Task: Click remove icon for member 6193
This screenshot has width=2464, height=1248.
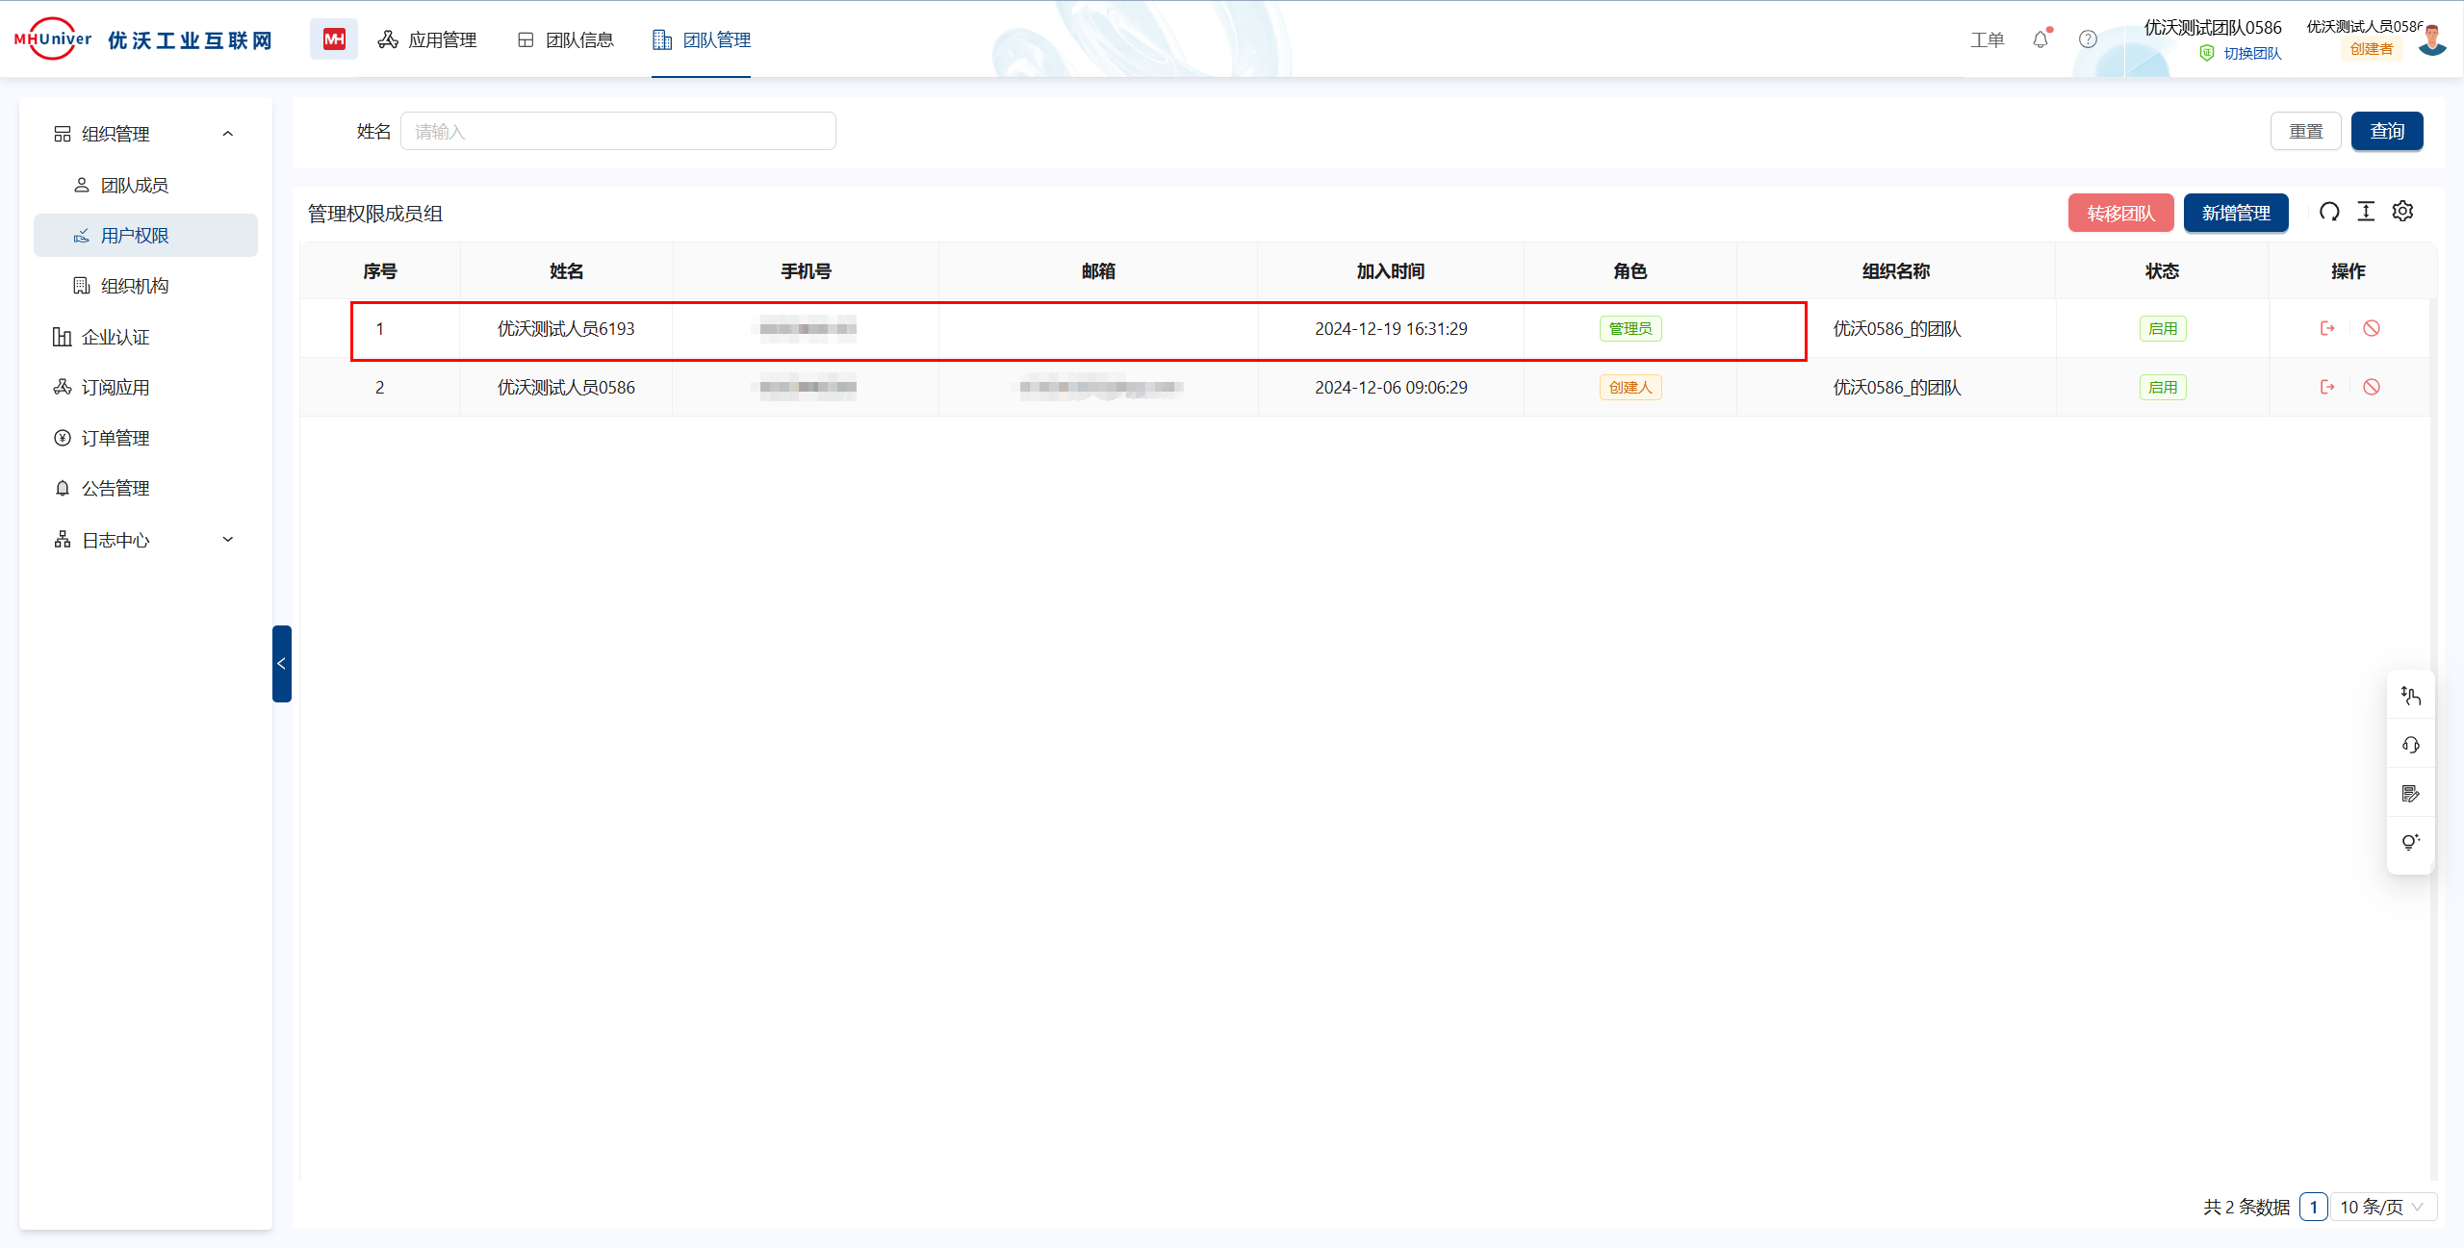Action: click(2327, 328)
